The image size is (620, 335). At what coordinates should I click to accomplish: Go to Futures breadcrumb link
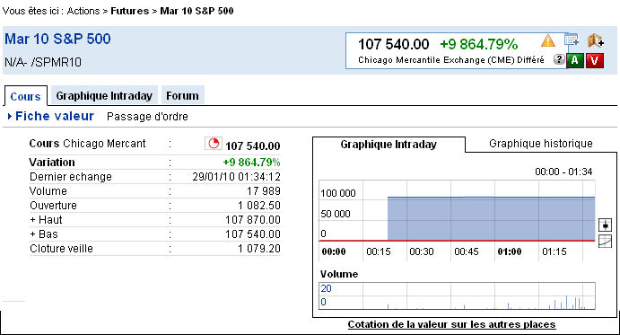tap(130, 11)
